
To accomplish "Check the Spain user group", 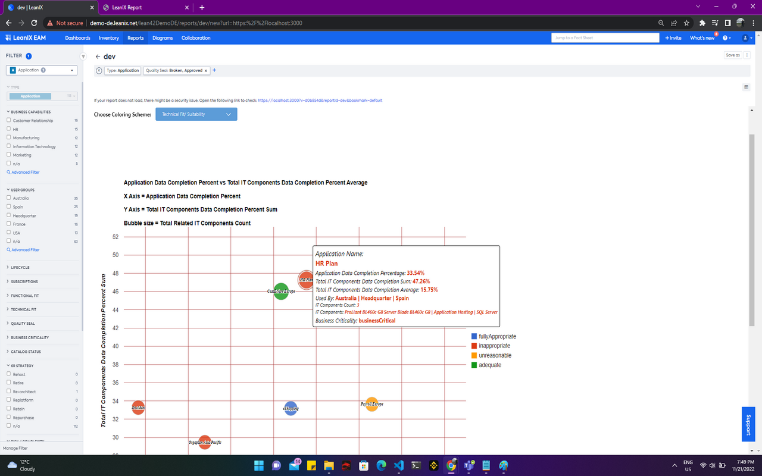I will pos(8,206).
